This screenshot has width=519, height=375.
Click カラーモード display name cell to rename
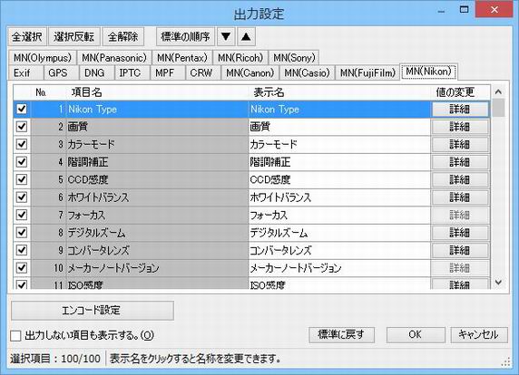coord(339,144)
